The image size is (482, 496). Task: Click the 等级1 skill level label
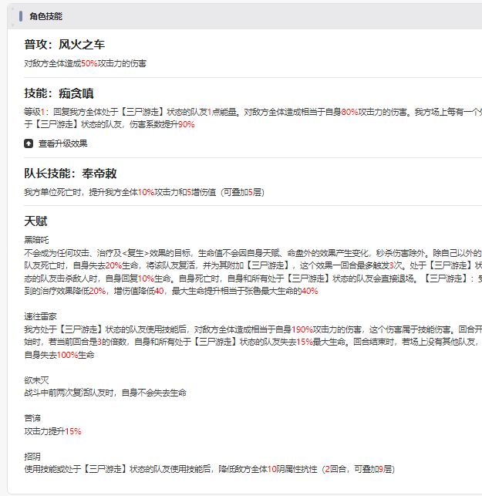point(35,112)
